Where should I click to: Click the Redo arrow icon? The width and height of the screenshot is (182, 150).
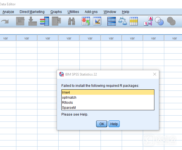pos(5,21)
